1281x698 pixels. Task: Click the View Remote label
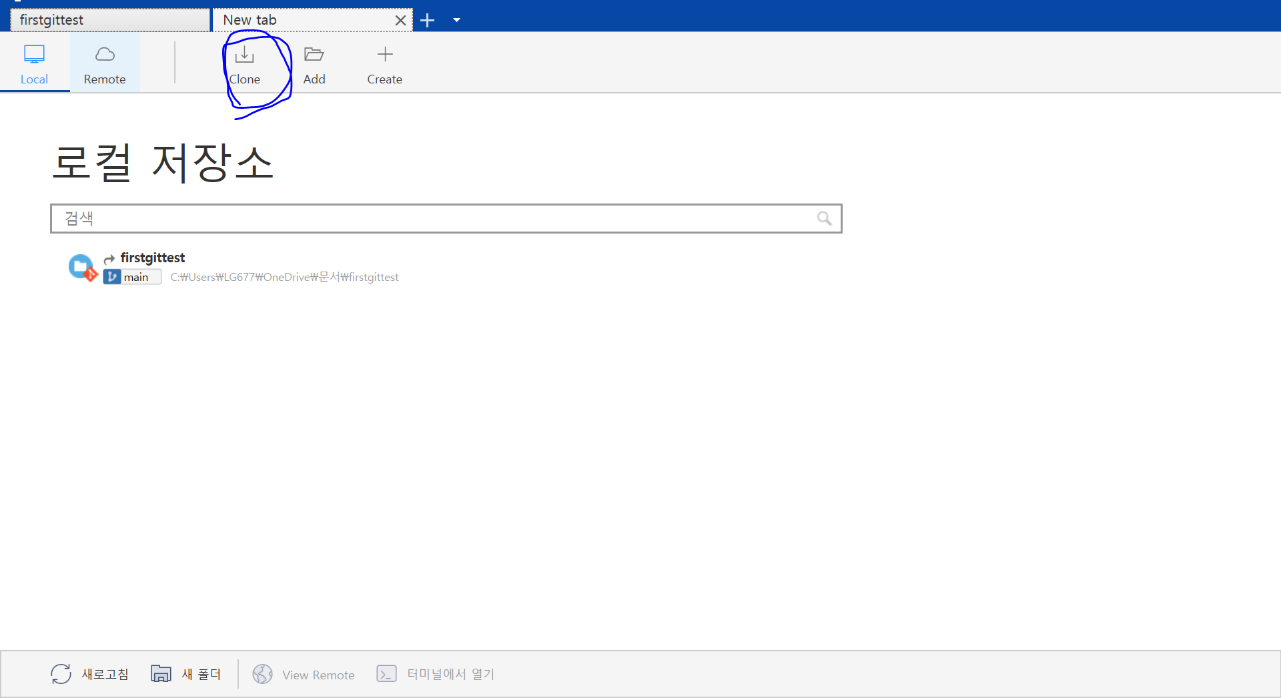click(x=318, y=675)
